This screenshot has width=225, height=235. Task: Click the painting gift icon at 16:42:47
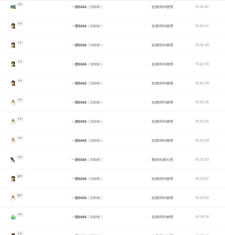[x=13, y=7]
